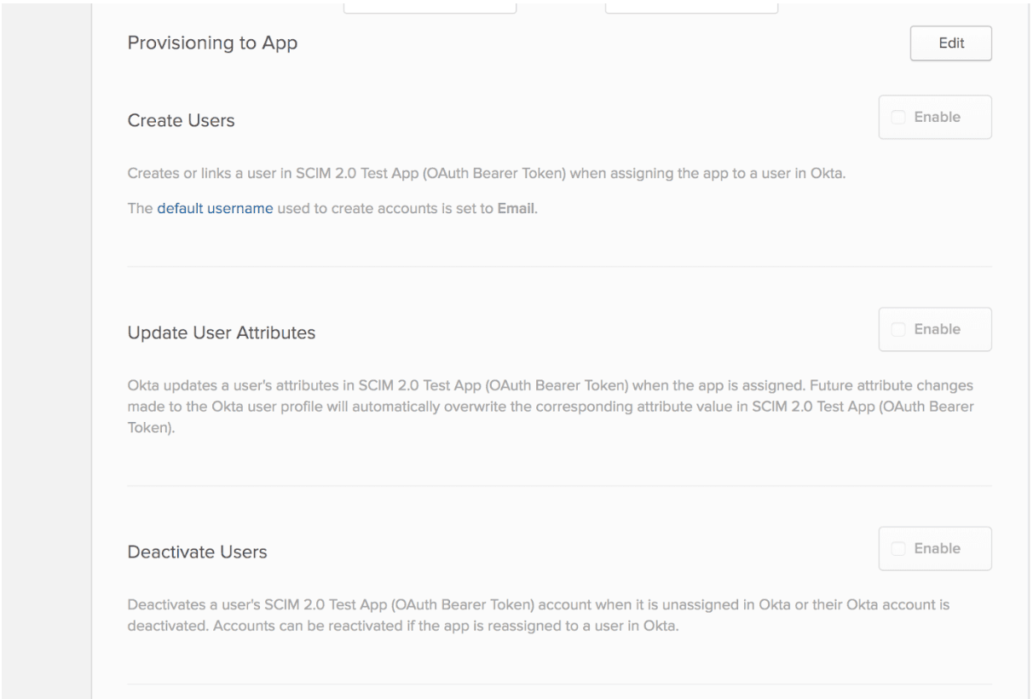Click the gray left sidebar strip
This screenshot has width=1033, height=699.
(x=45, y=341)
